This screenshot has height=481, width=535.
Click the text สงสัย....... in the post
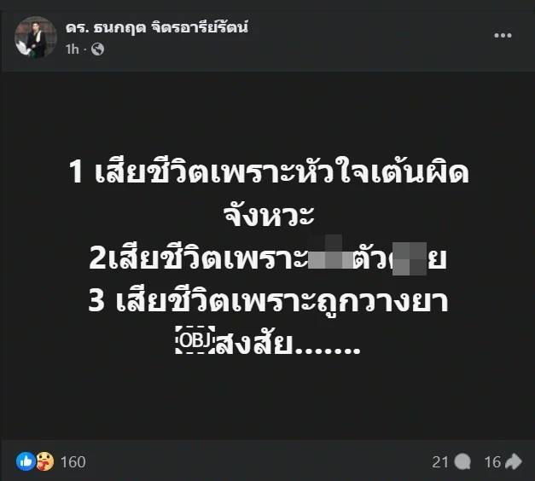(x=288, y=342)
